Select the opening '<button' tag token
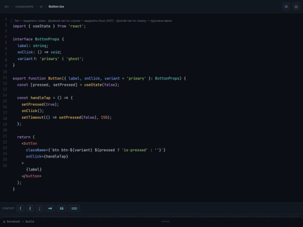Viewport: 303px width, 227px height. pyautogui.click(x=29, y=143)
